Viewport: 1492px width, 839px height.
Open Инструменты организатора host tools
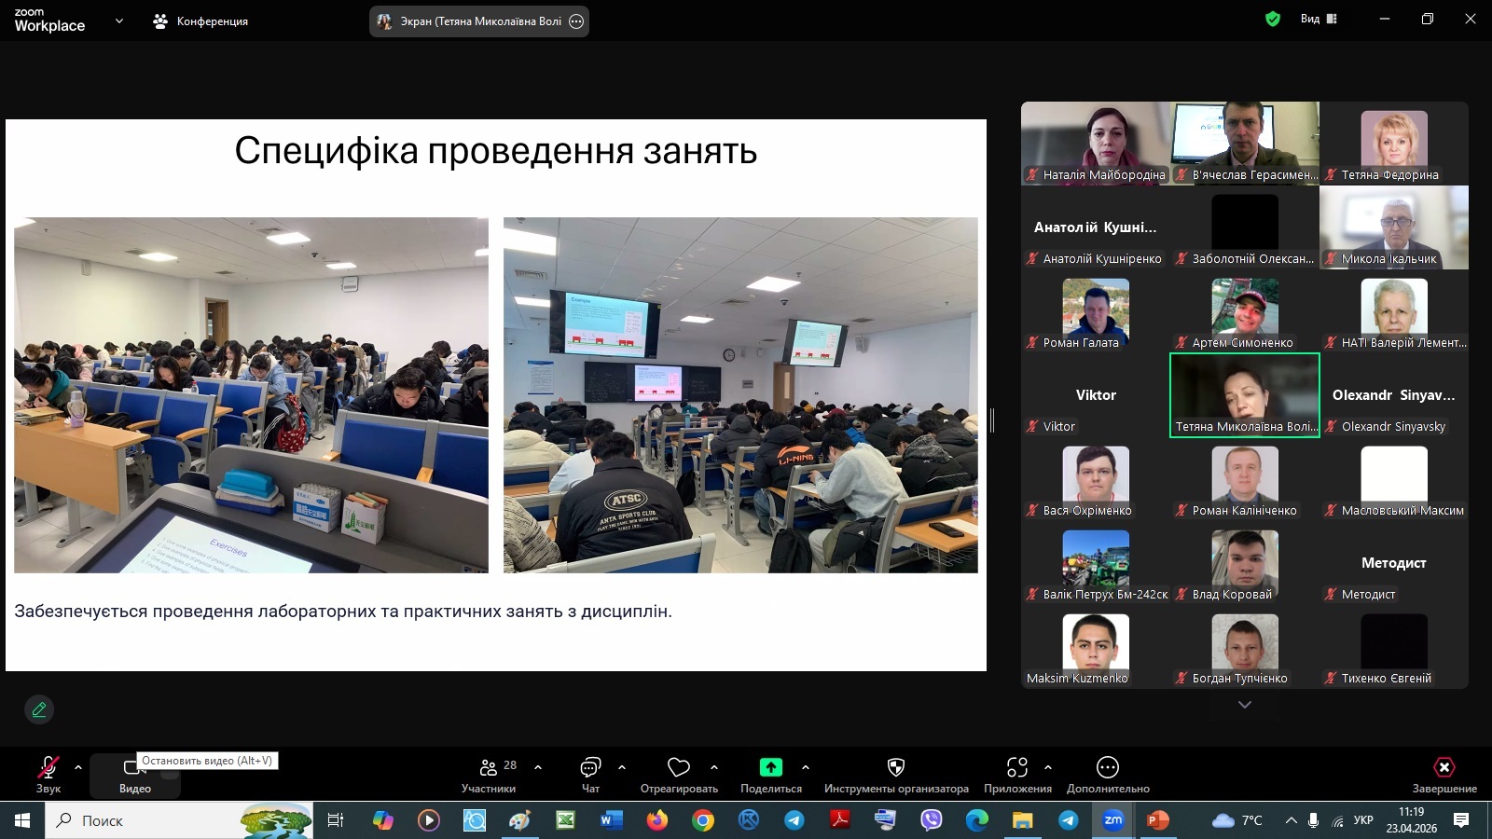point(895,774)
